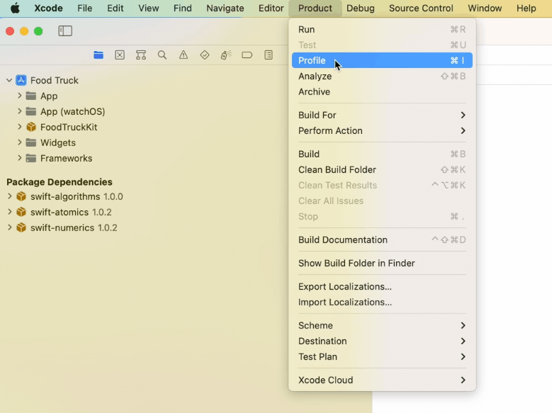Open the Perform Action submenu

click(x=382, y=130)
